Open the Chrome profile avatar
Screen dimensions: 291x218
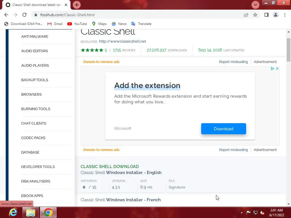click(276, 15)
